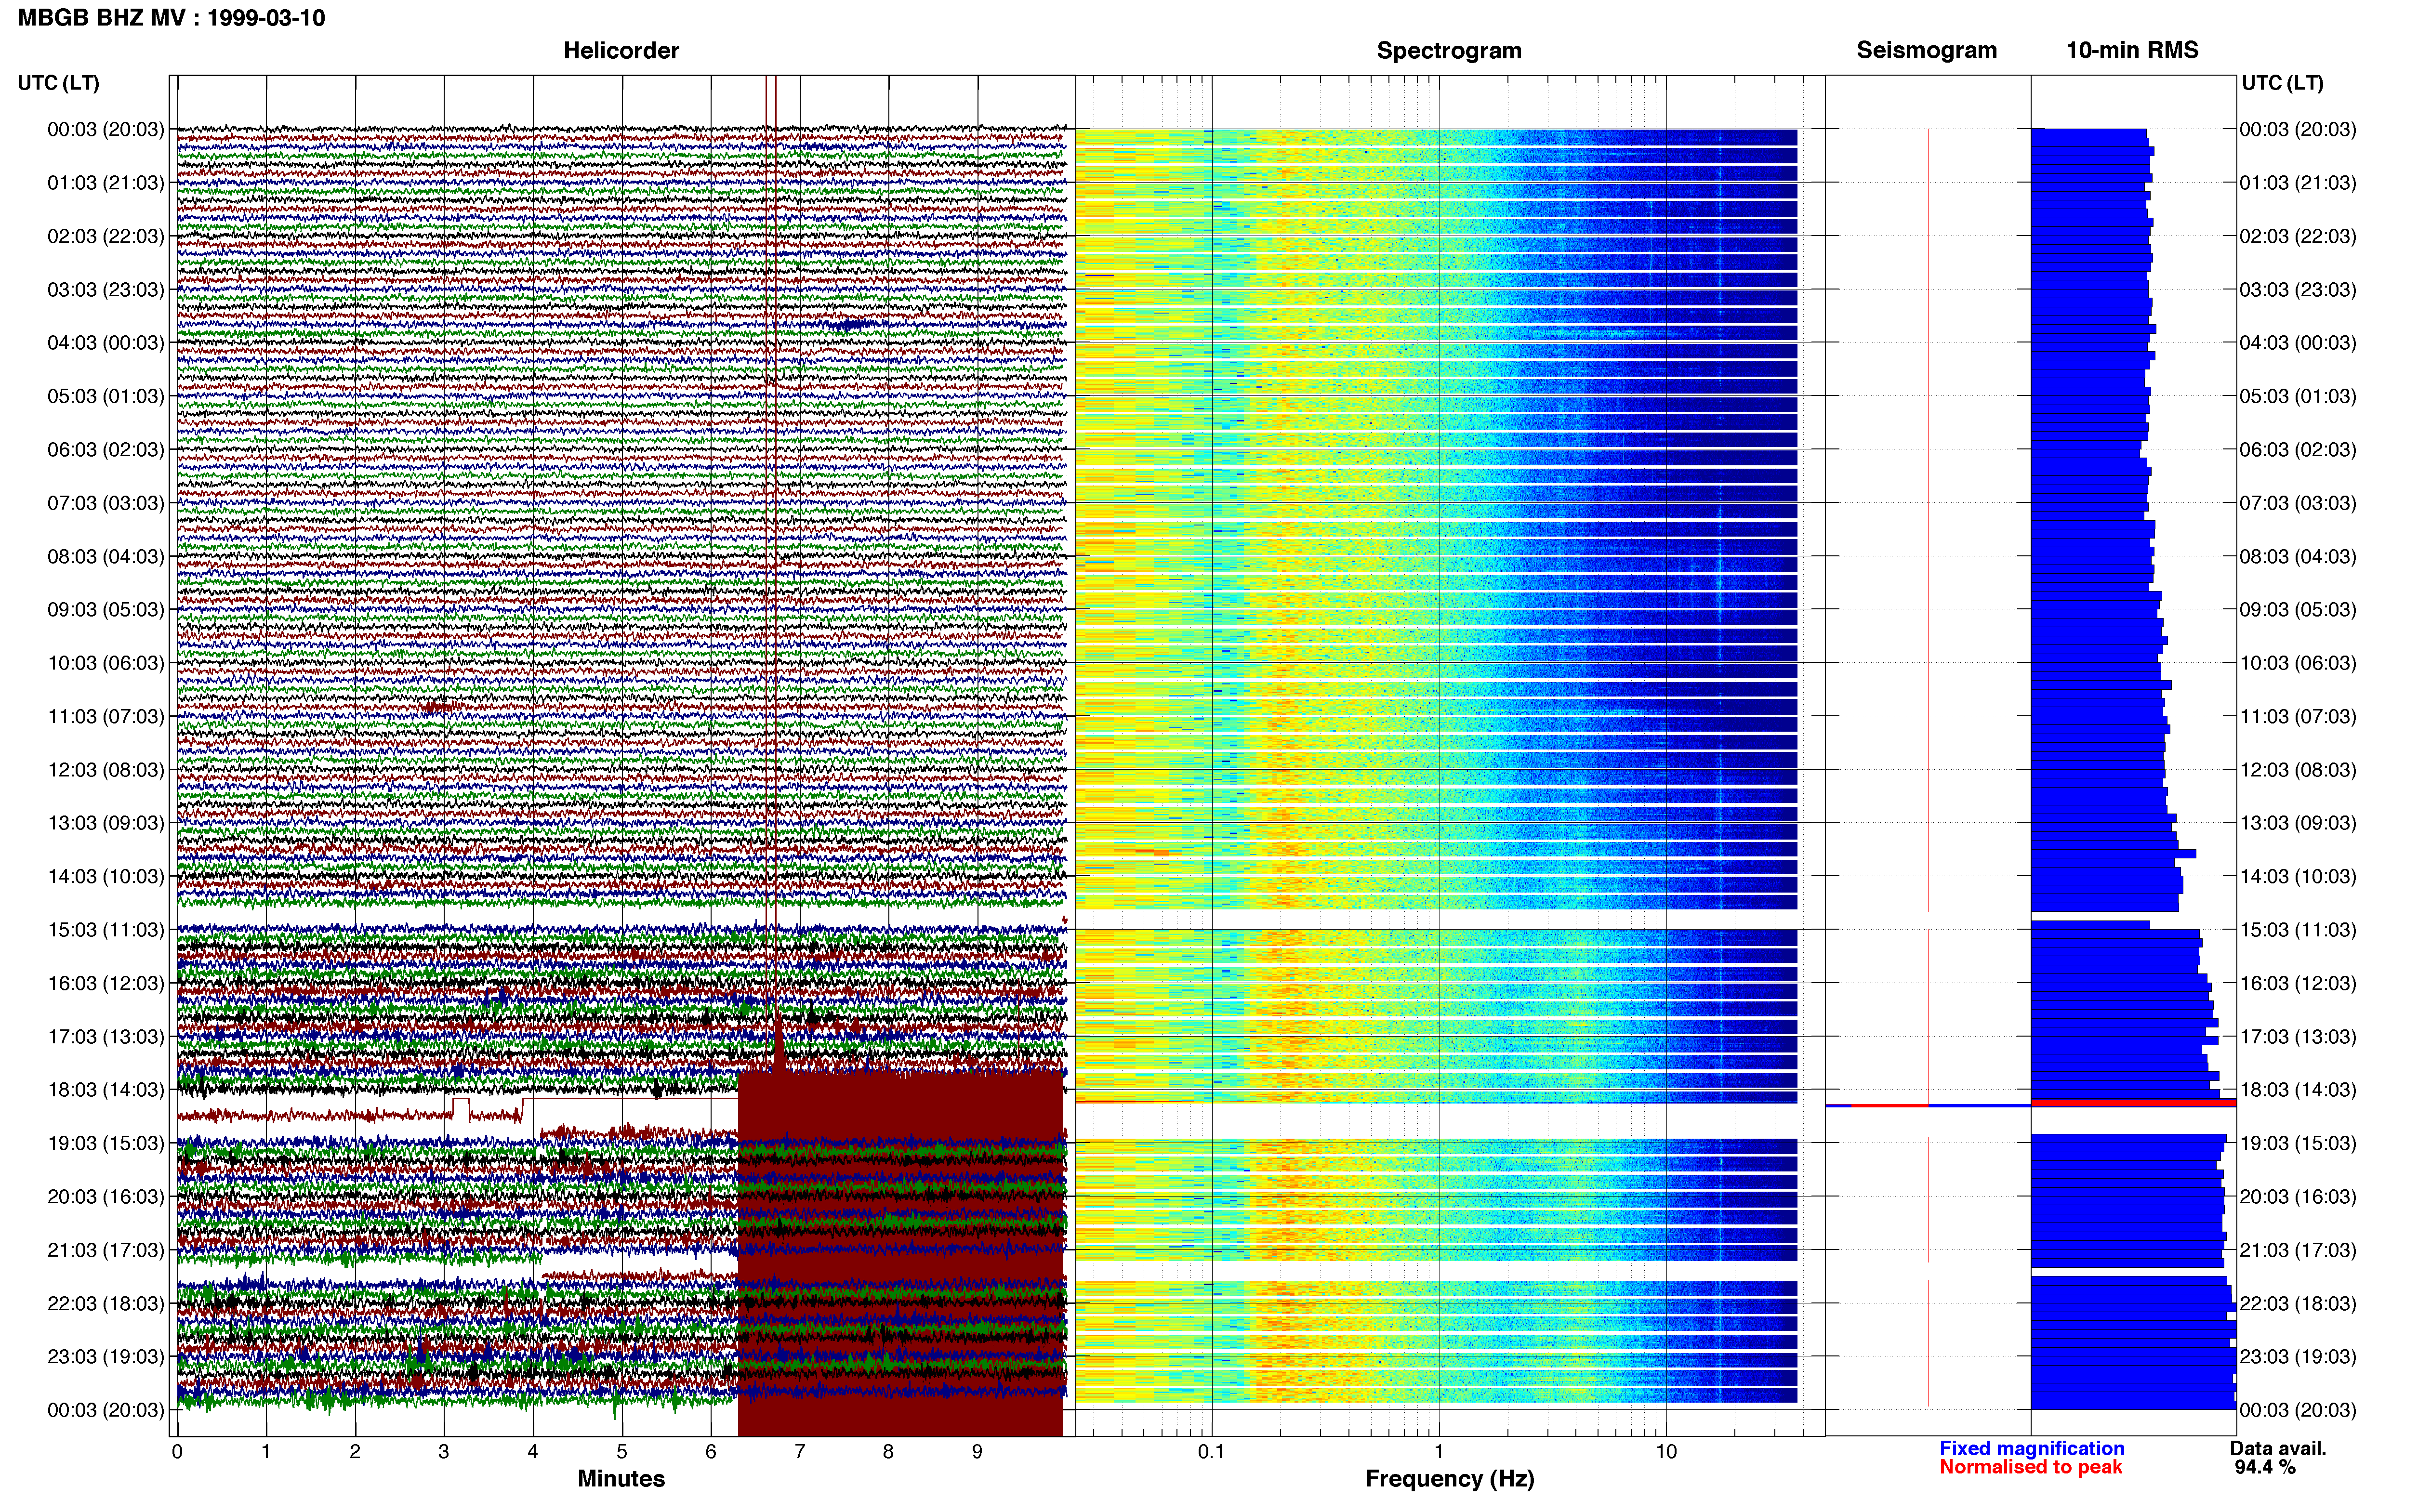This screenshot has width=2418, height=1512.
Task: Click the left 'UTC (LT)' axis label
Action: click(58, 83)
